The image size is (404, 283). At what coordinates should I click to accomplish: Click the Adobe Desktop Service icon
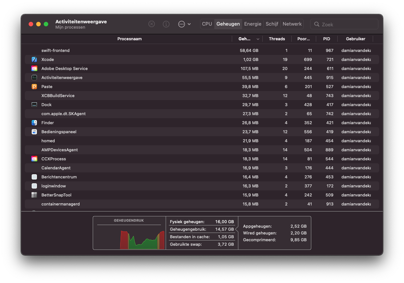(x=34, y=68)
